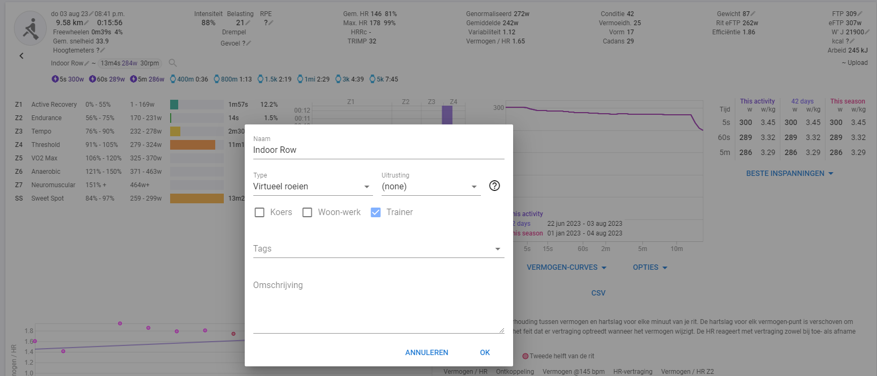Click the rowing activity avatar icon
The width and height of the screenshot is (877, 376).
[30, 28]
